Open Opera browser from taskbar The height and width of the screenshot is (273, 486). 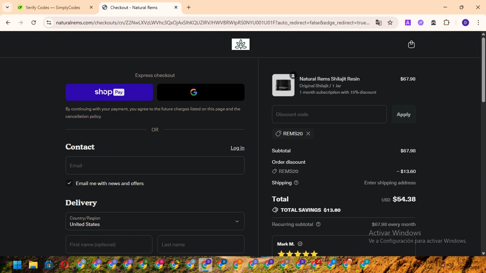(x=64, y=265)
